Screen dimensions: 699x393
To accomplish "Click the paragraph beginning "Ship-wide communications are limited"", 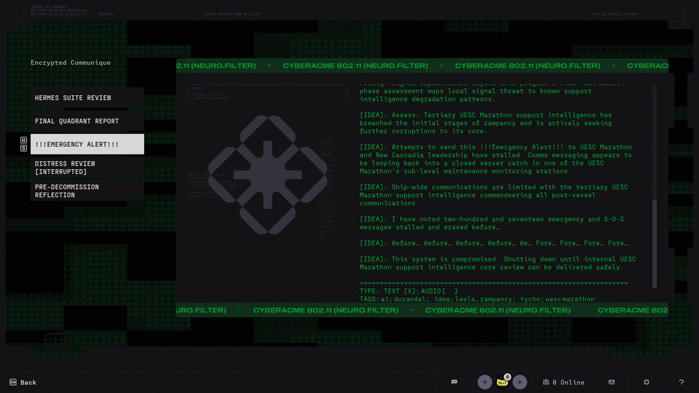I will [x=494, y=195].
